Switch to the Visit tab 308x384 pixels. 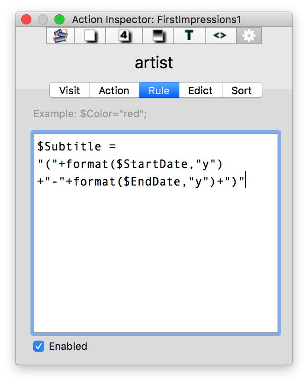click(x=70, y=90)
